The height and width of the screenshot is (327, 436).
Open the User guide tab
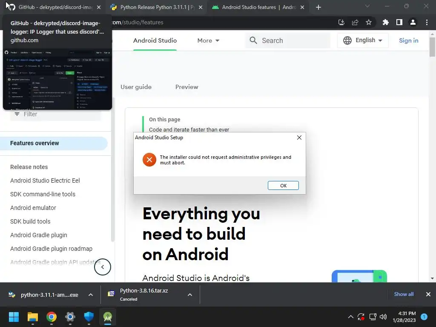pos(136,87)
